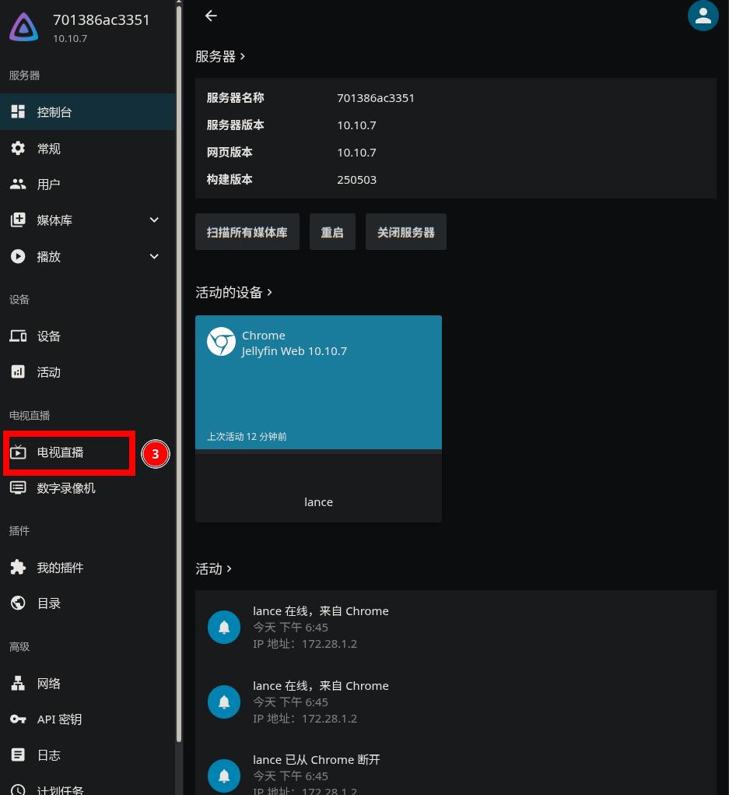Expand the 播放 submenu chevron
The width and height of the screenshot is (729, 795).
click(154, 256)
